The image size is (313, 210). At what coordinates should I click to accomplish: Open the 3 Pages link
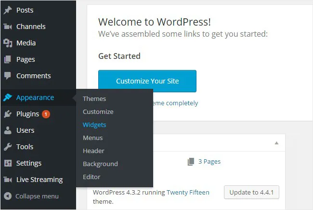209,161
